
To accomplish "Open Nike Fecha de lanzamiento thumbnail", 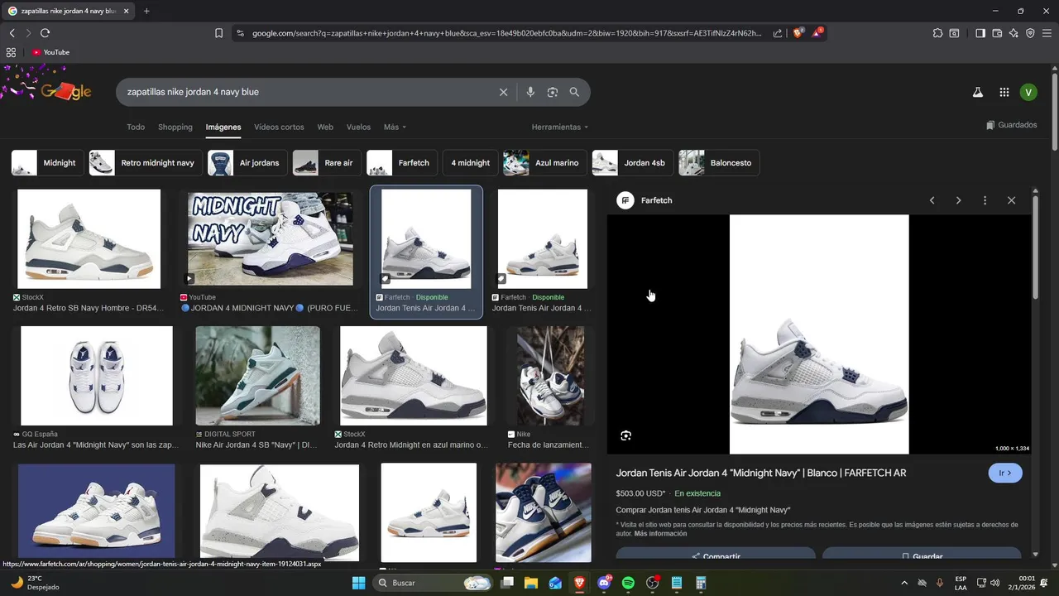I will click(550, 376).
